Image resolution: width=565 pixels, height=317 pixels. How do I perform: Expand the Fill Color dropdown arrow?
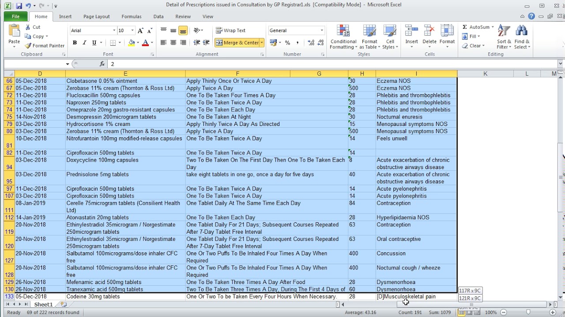[138, 43]
